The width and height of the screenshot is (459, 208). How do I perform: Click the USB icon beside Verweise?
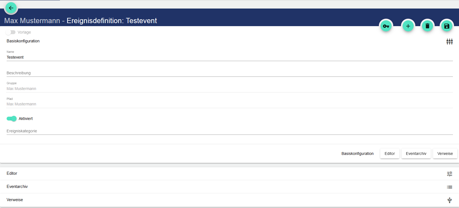[450, 200]
